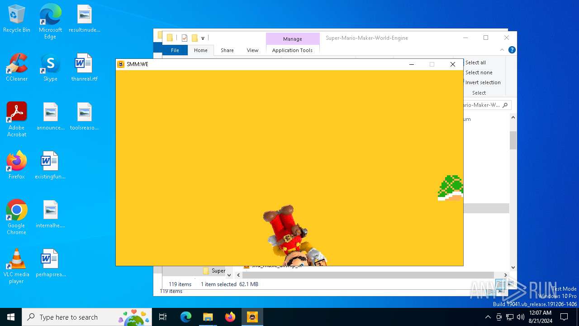
Task: Select the announce image file on desktop
Action: click(x=50, y=117)
